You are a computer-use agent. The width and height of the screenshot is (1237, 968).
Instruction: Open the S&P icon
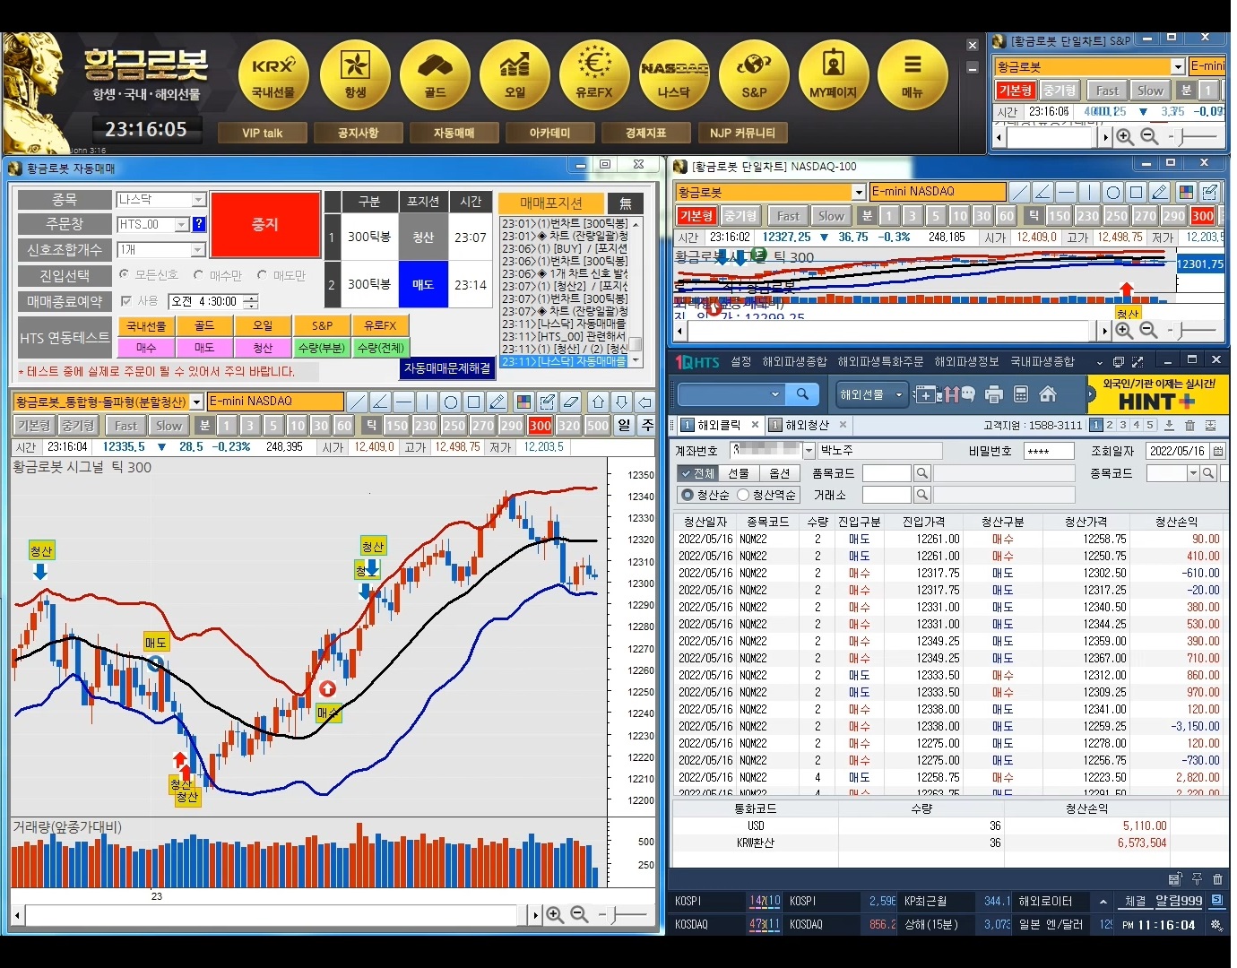click(754, 74)
